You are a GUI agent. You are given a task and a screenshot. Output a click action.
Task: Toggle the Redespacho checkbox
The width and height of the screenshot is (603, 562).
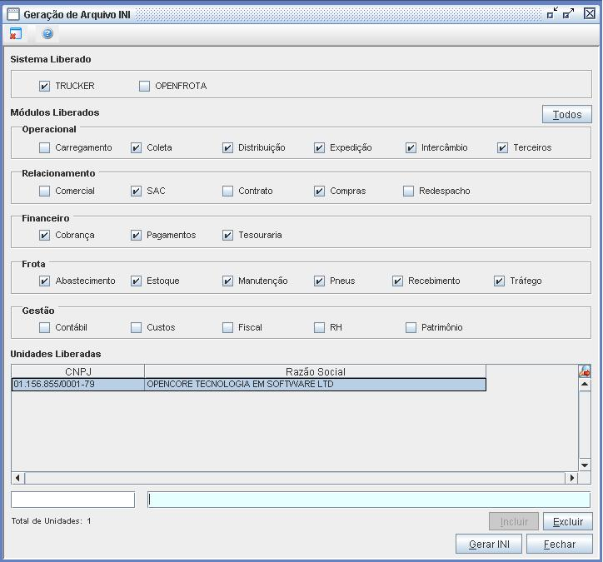409,191
